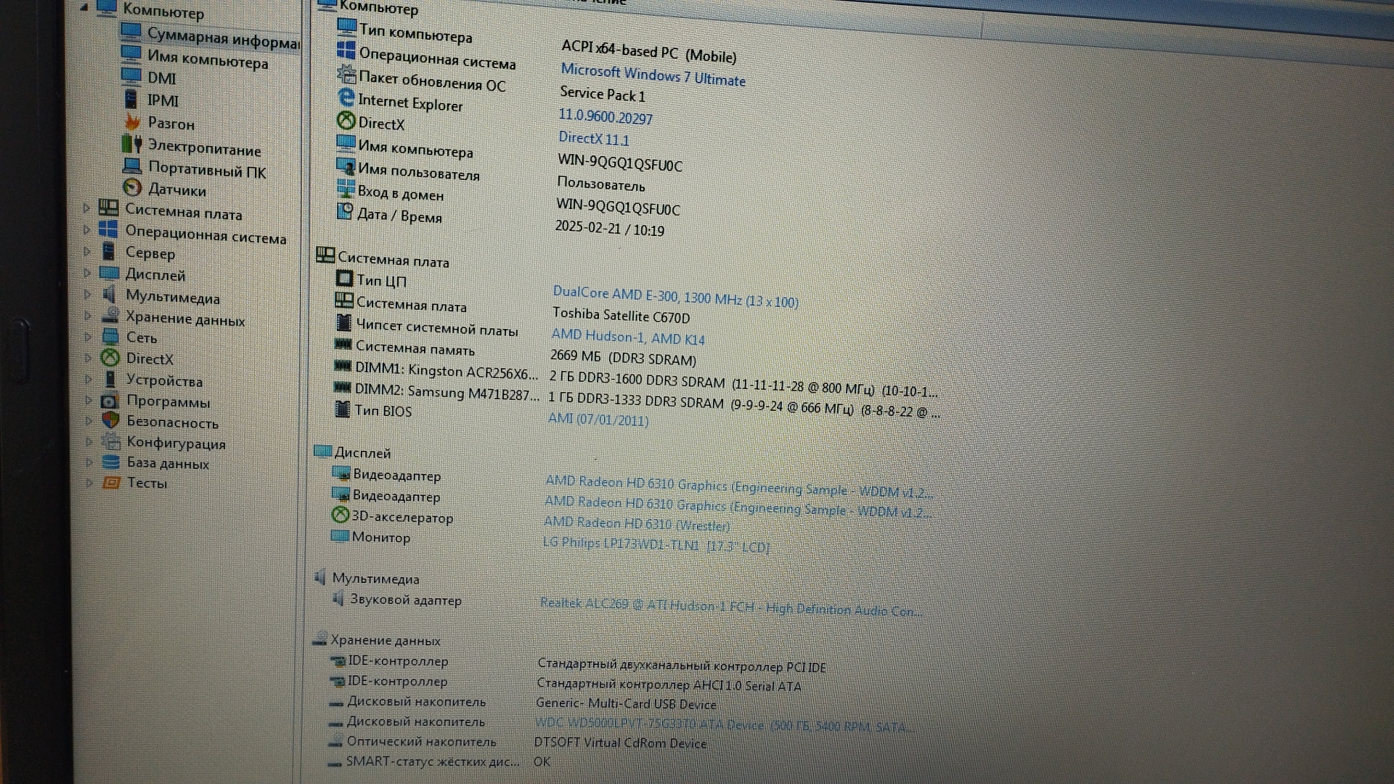Select Портативный ПК tree item
The width and height of the screenshot is (1394, 784).
point(207,170)
